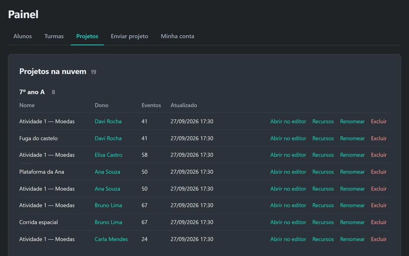Select the Projetos tab
Screen dimensions: 409x256
tap(87, 36)
